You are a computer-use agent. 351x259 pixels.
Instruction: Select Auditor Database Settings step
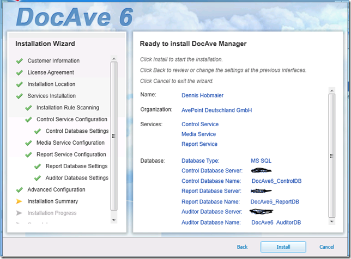[x=77, y=178]
